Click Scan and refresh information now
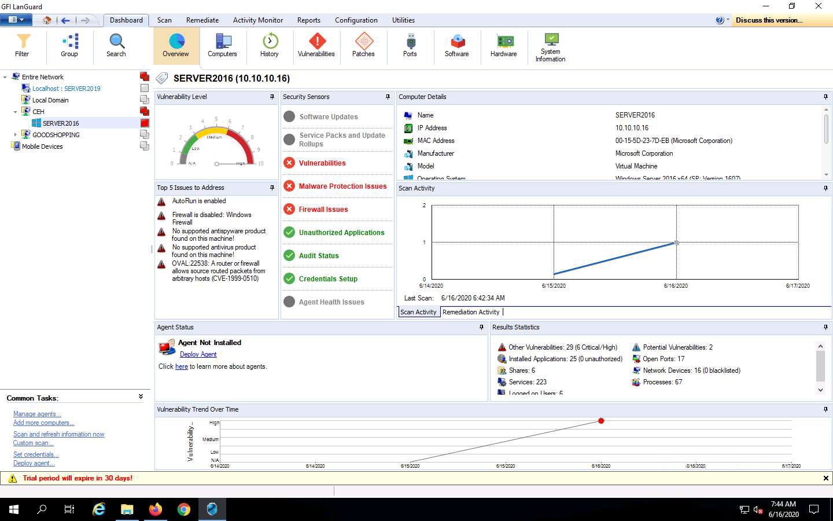 click(x=59, y=434)
